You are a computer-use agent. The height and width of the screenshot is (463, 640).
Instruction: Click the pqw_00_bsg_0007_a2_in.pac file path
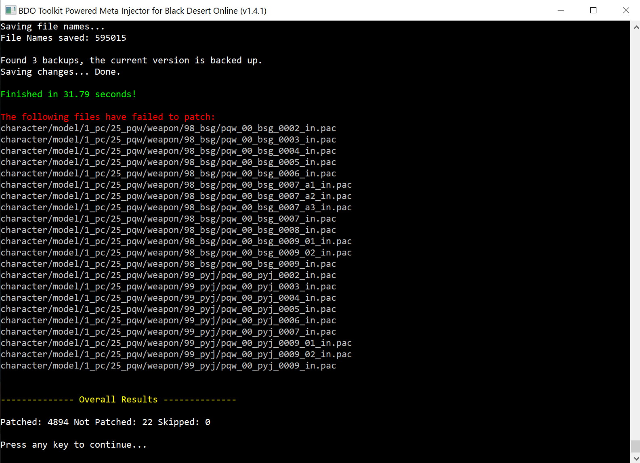click(176, 196)
